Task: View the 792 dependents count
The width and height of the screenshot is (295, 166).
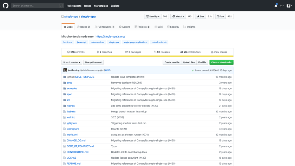Action: [x=165, y=16]
